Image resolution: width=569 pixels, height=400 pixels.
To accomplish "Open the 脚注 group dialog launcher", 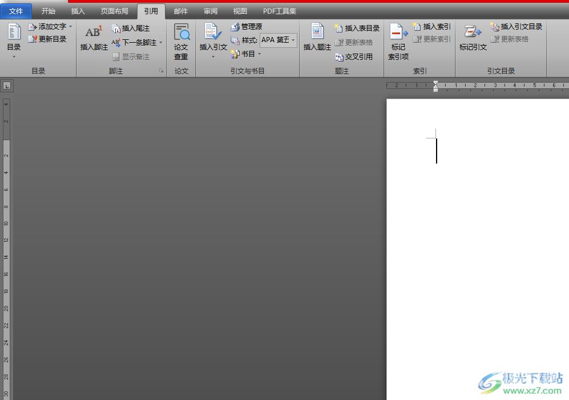I will click(161, 71).
